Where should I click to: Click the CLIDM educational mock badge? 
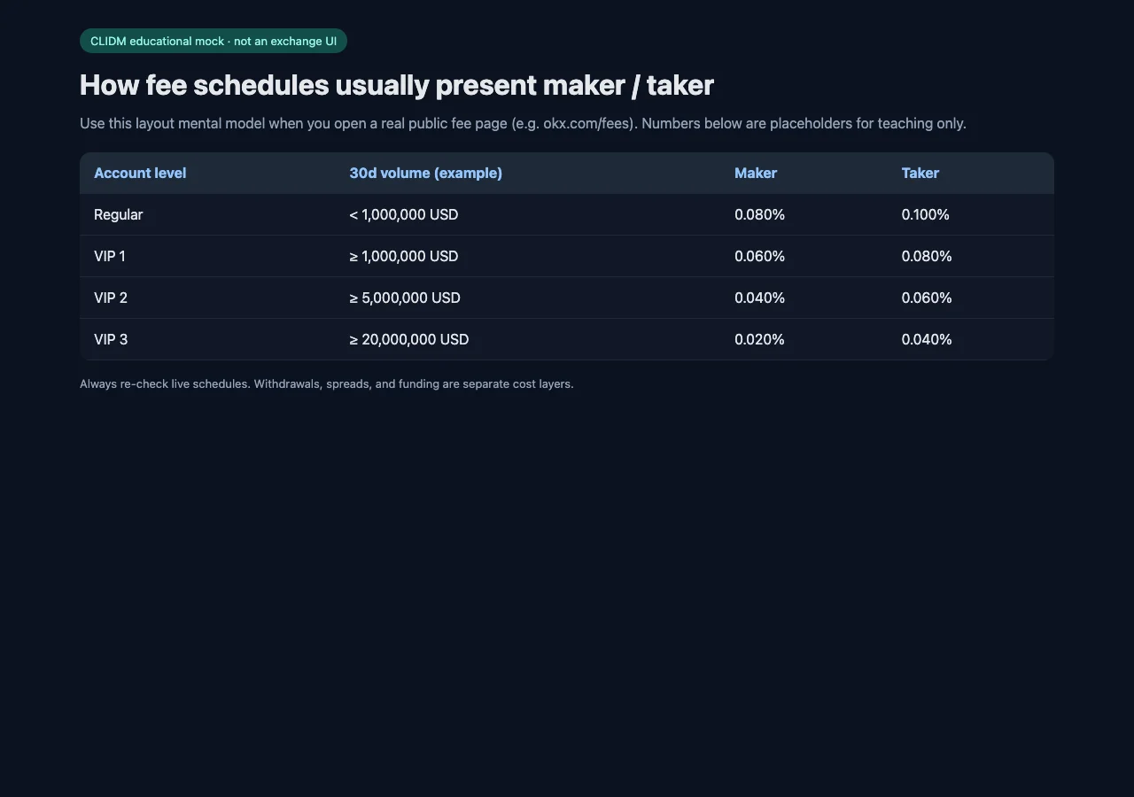(x=214, y=41)
